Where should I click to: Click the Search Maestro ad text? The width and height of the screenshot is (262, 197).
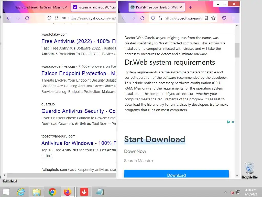pos(138,161)
